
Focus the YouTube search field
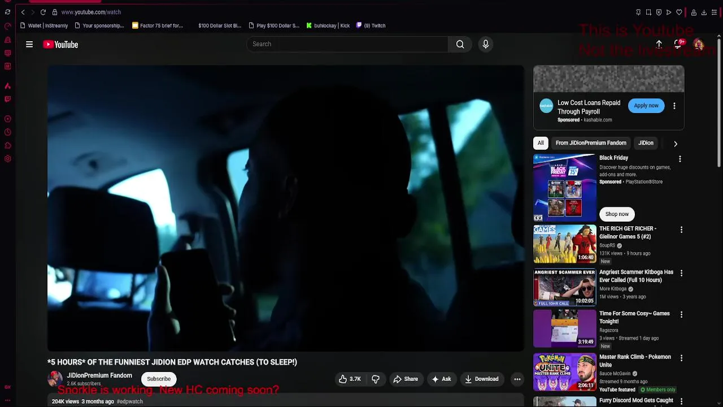pyautogui.click(x=347, y=44)
